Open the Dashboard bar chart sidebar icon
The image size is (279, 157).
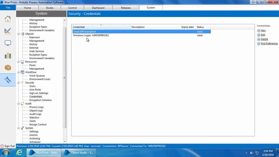pos(8,55)
